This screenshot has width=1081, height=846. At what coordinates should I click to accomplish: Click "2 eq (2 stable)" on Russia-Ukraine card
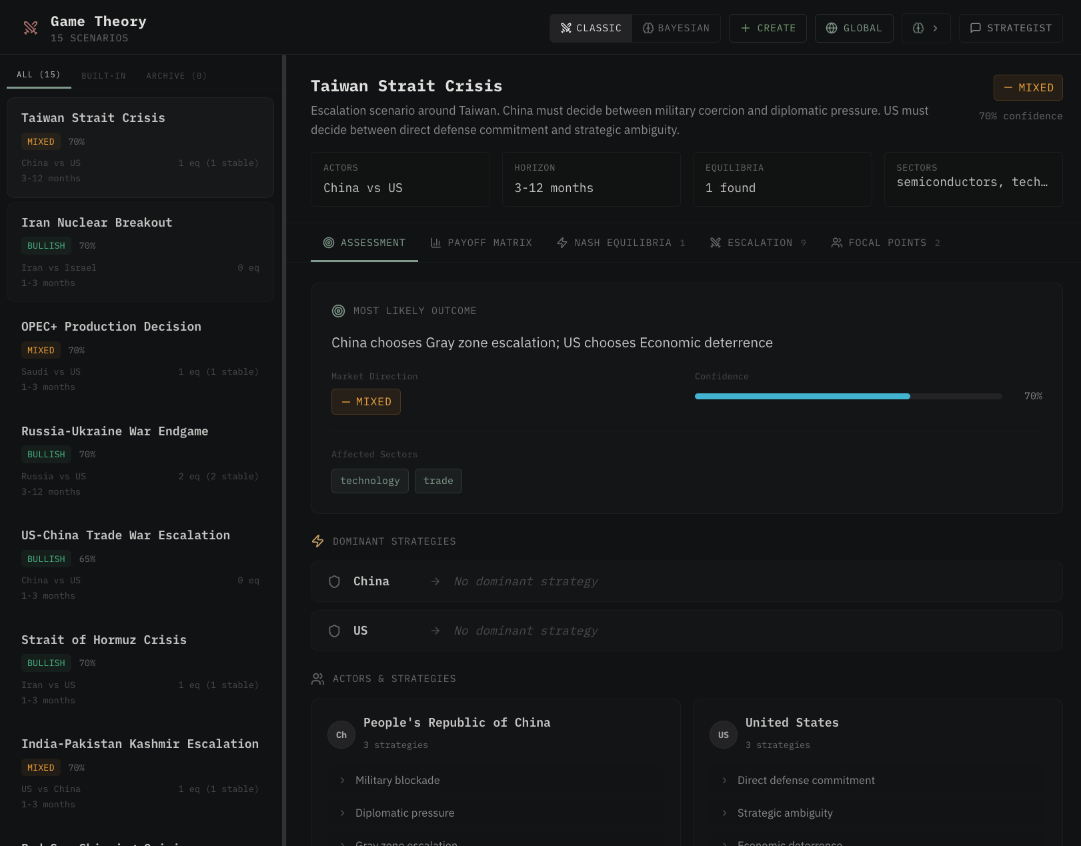(218, 476)
